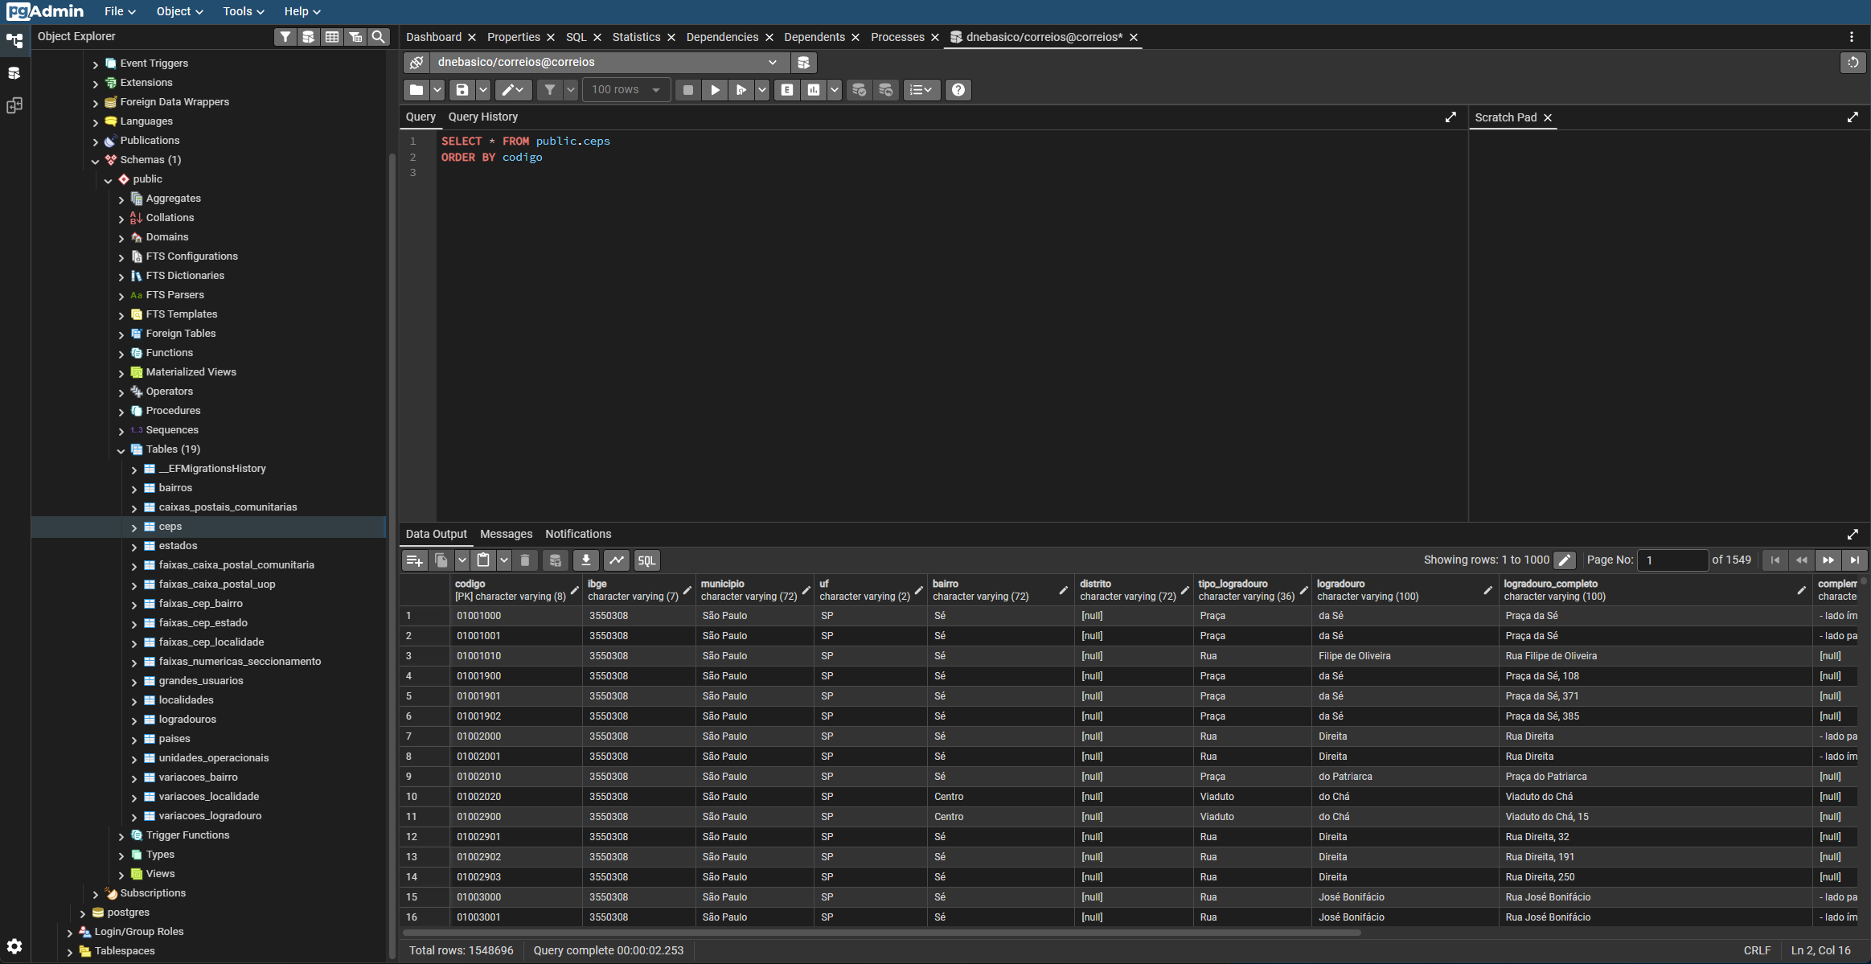Select the estados table in tree
The width and height of the screenshot is (1871, 964).
(x=178, y=546)
